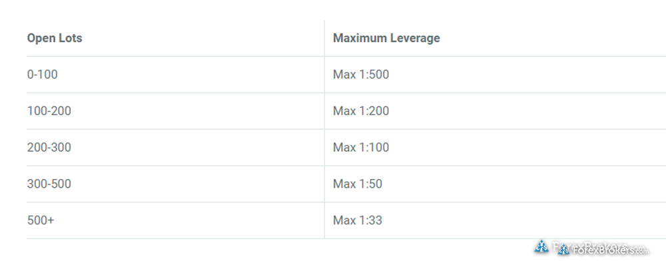Click the 200-300 open lots cell
666x265 pixels.
[49, 147]
